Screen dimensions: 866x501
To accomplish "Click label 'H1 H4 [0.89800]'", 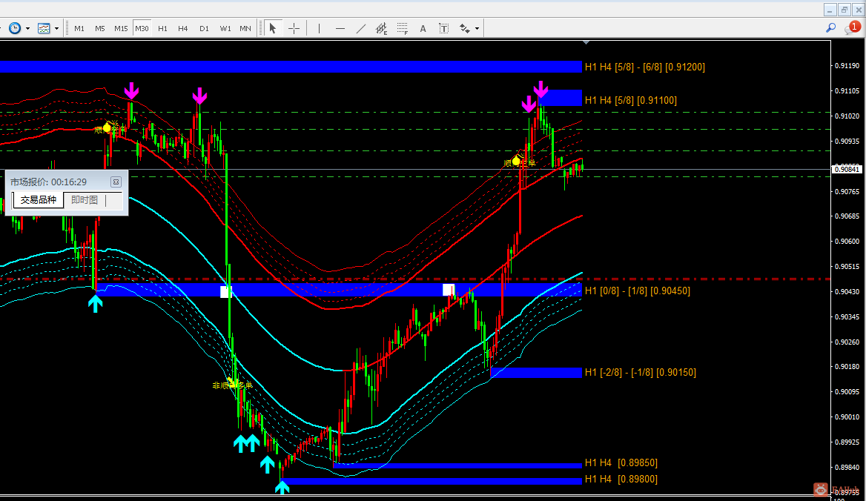I will coord(621,480).
